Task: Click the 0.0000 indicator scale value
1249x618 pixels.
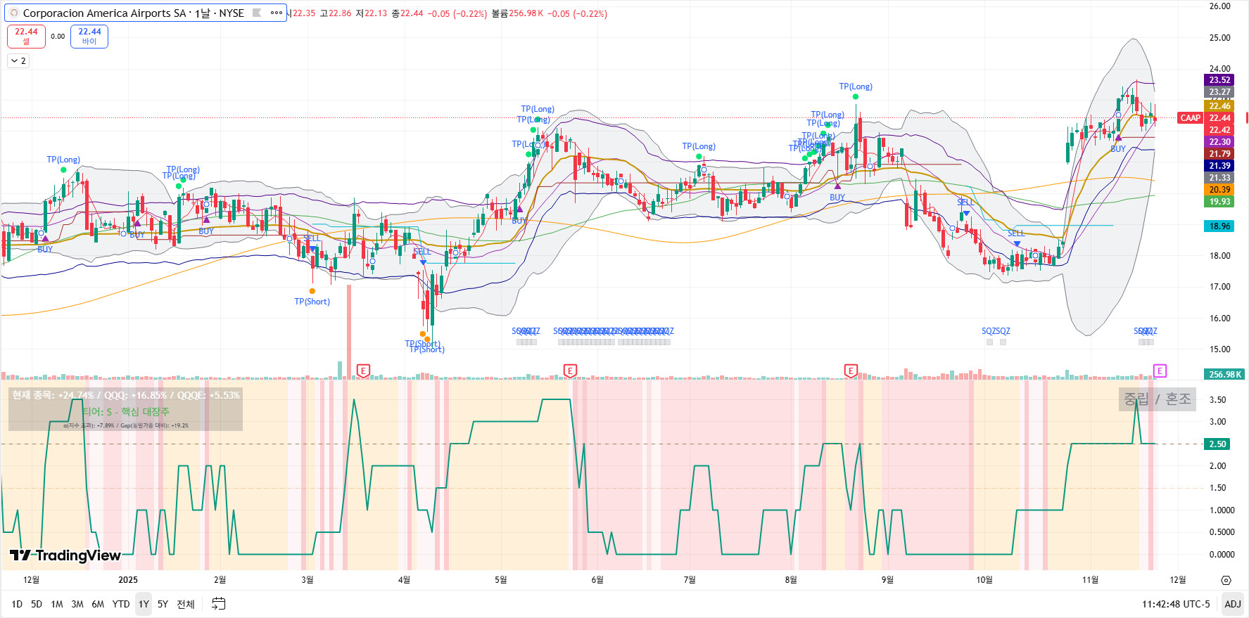Action: click(x=1222, y=555)
